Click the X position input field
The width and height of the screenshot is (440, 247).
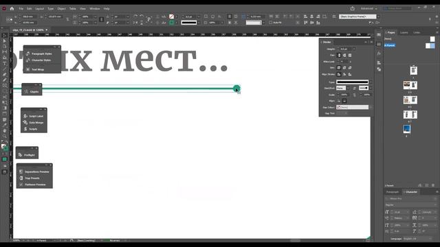click(x=29, y=16)
